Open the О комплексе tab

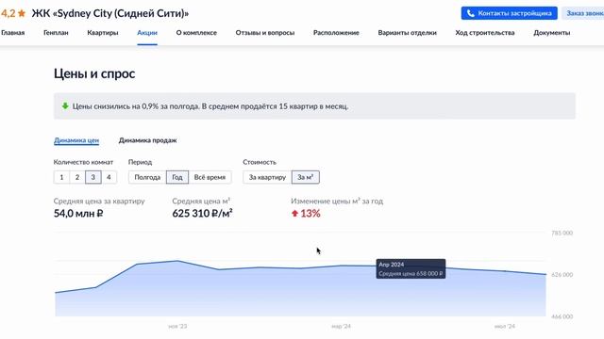point(196,33)
